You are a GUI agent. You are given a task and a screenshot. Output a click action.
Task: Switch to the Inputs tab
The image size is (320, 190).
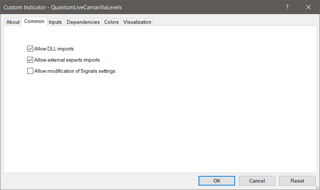(x=56, y=22)
